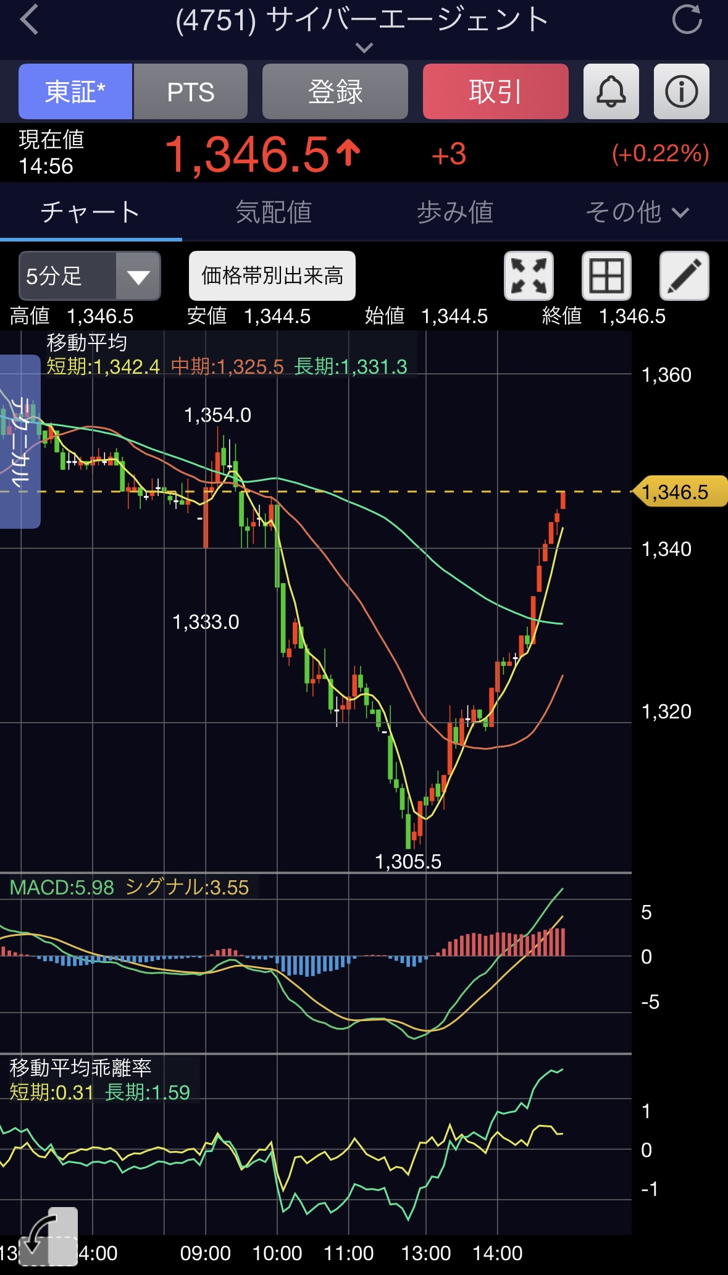728x1275 pixels.
Task: Switch to the four-panel grid layout
Action: [x=606, y=276]
